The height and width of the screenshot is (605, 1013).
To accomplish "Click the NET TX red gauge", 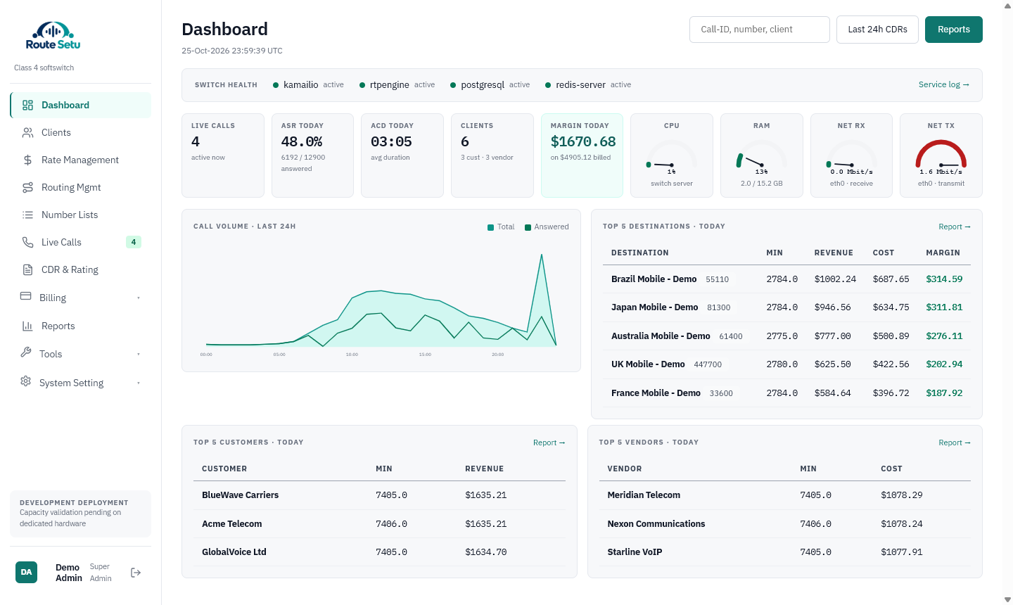I will tap(941, 156).
